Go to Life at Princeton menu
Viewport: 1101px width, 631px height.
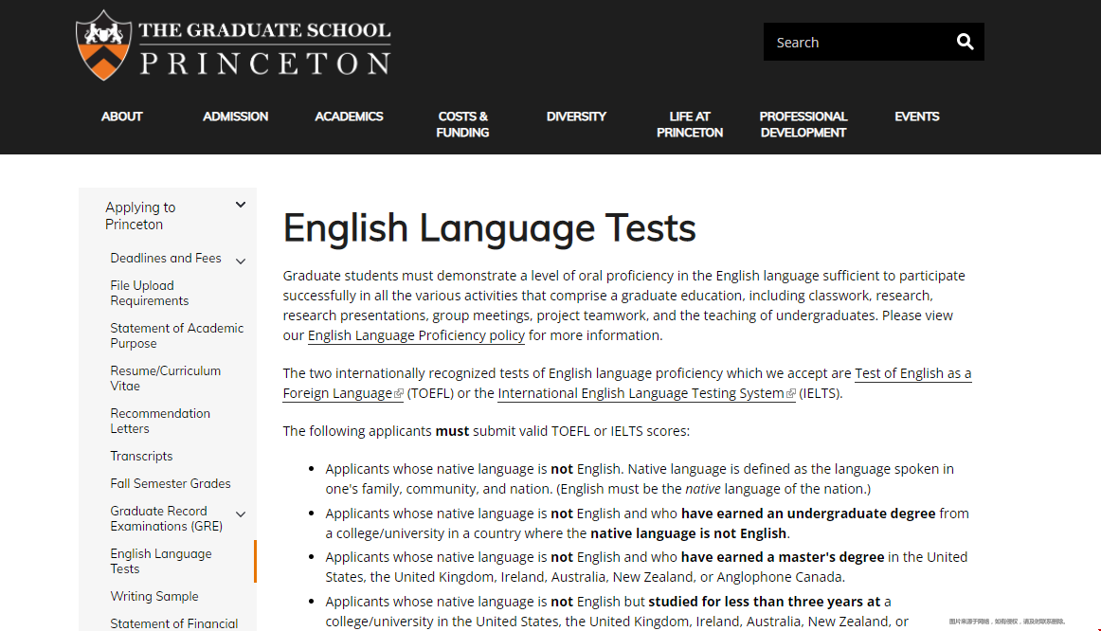[689, 124]
